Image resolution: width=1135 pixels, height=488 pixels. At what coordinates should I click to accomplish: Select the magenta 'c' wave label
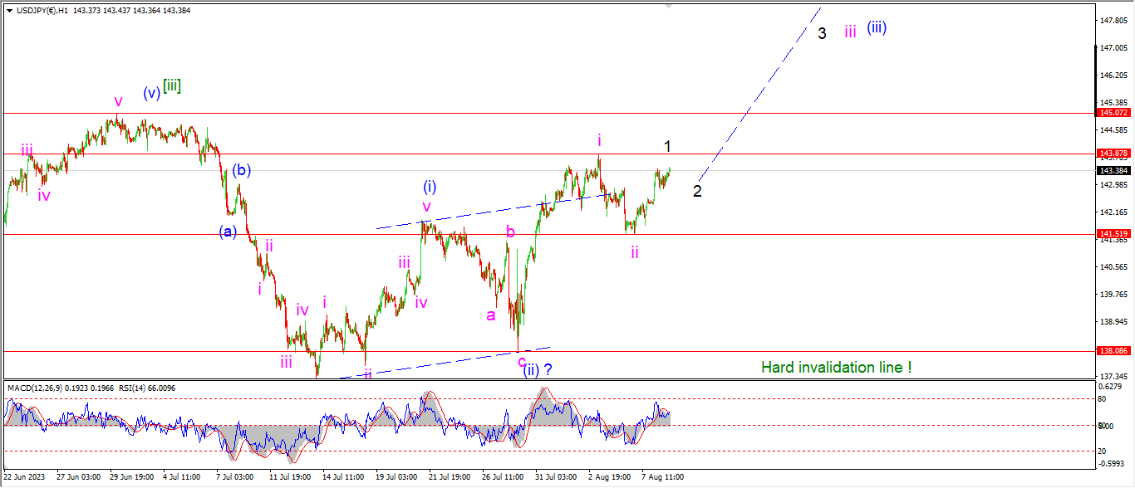(521, 360)
